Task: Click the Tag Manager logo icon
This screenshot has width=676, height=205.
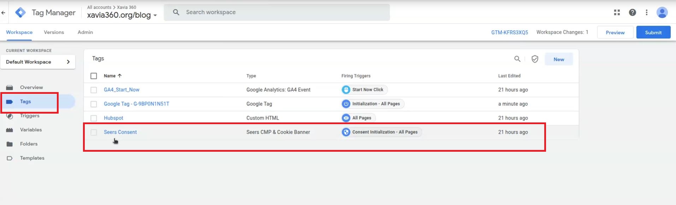Action: pos(20,13)
